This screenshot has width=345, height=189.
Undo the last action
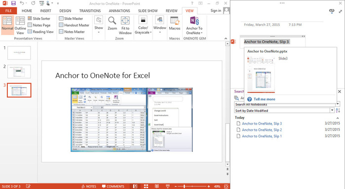coord(22,3)
